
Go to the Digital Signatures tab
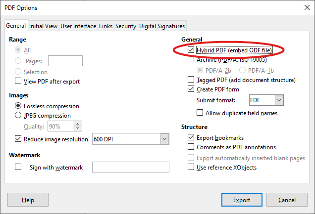click(162, 26)
